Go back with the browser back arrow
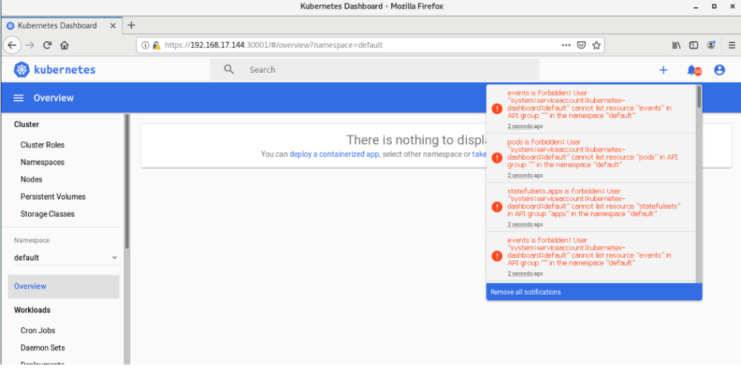This screenshot has height=373, width=741. point(12,45)
